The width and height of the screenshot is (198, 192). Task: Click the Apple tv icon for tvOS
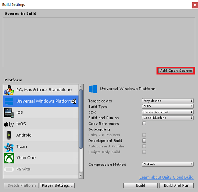click(9, 124)
